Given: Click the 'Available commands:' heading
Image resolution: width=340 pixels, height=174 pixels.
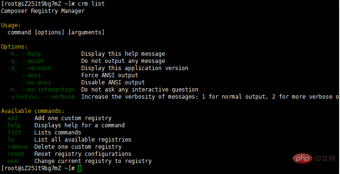Looking at the screenshot, I should coord(33,111).
